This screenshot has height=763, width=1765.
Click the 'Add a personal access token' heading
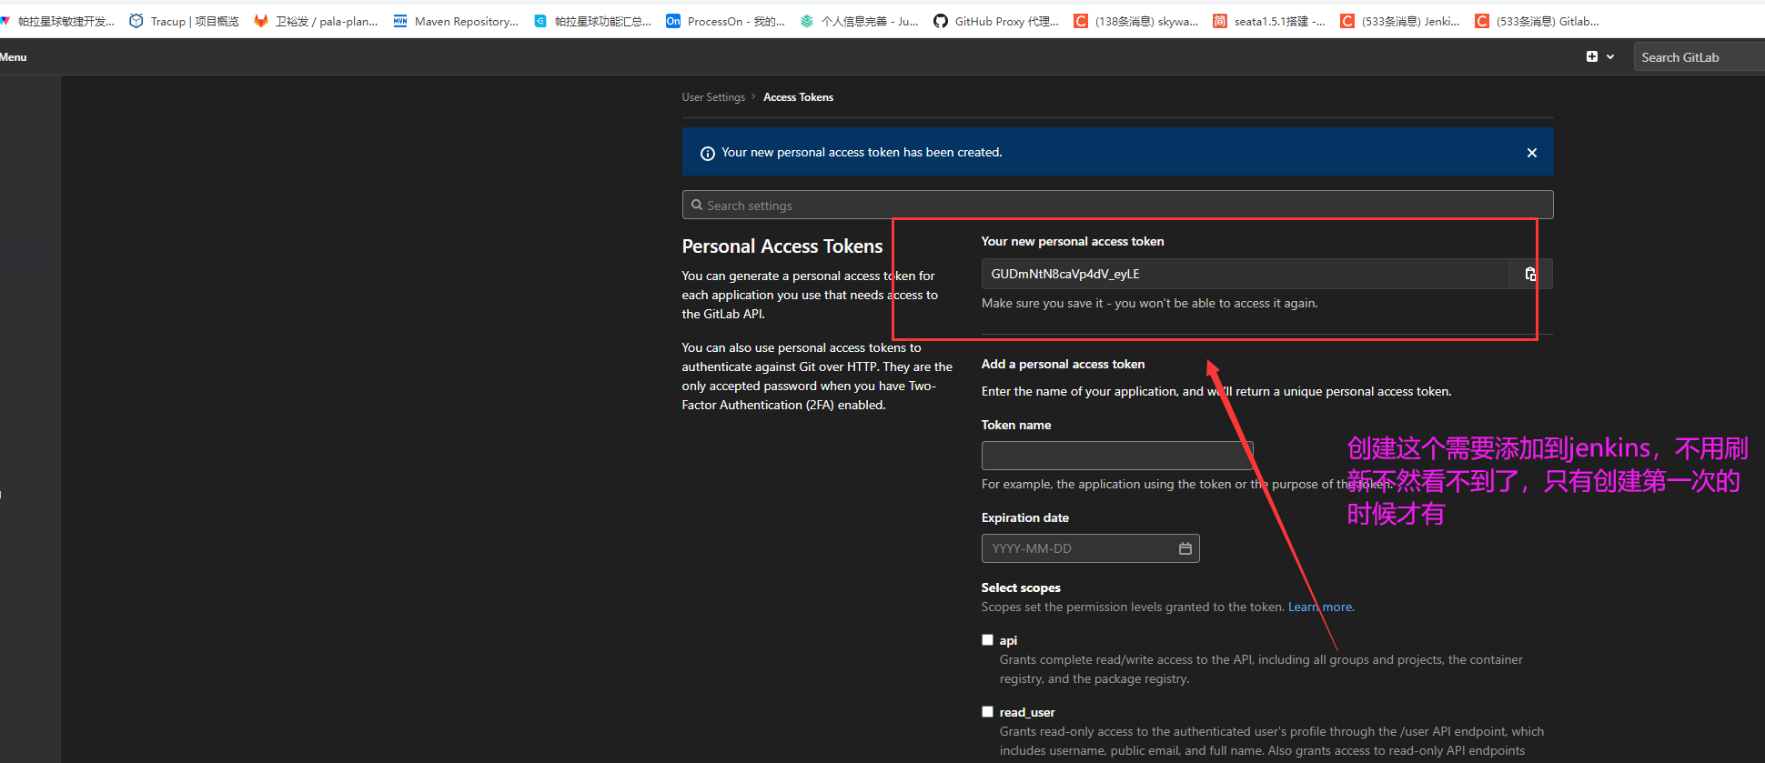[1063, 364]
